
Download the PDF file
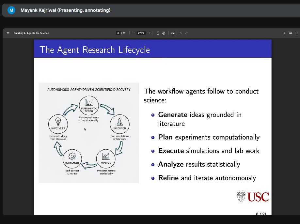284,33
